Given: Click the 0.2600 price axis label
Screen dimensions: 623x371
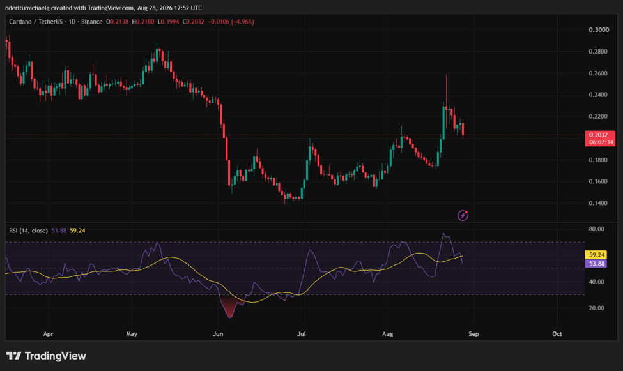Looking at the screenshot, I should pos(598,73).
